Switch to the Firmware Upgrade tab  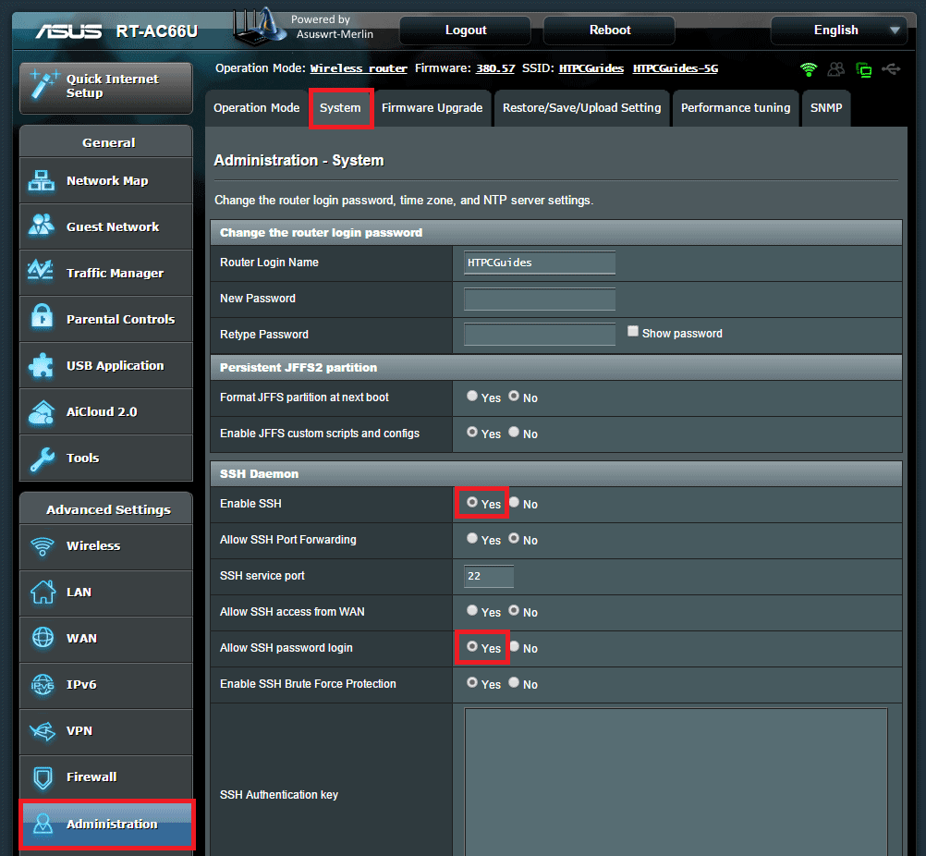(x=432, y=108)
